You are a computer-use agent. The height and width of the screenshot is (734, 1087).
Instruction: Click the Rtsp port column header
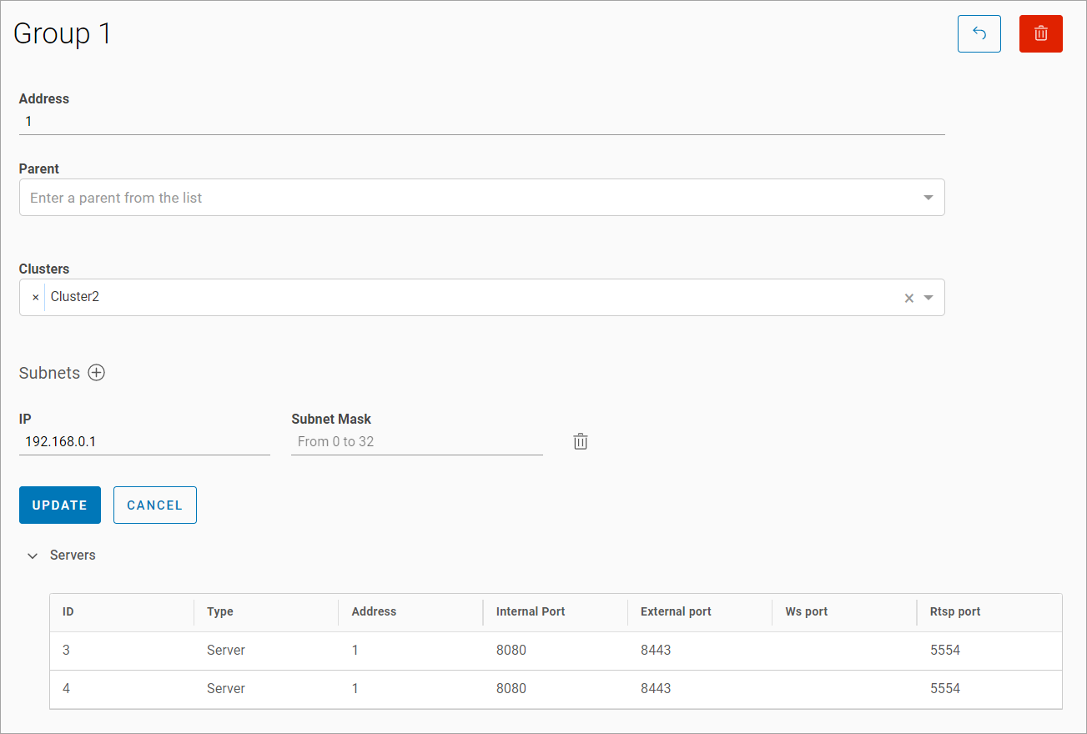(x=954, y=611)
